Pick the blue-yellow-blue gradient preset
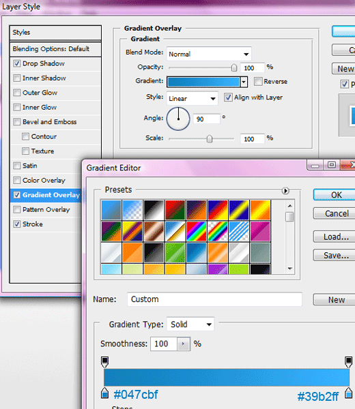 pos(239,210)
